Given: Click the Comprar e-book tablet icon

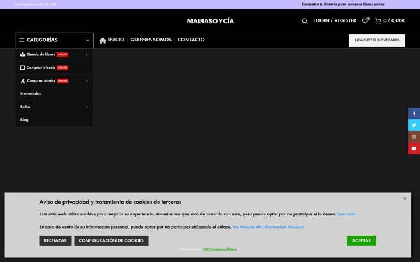Looking at the screenshot, I should tap(23, 68).
